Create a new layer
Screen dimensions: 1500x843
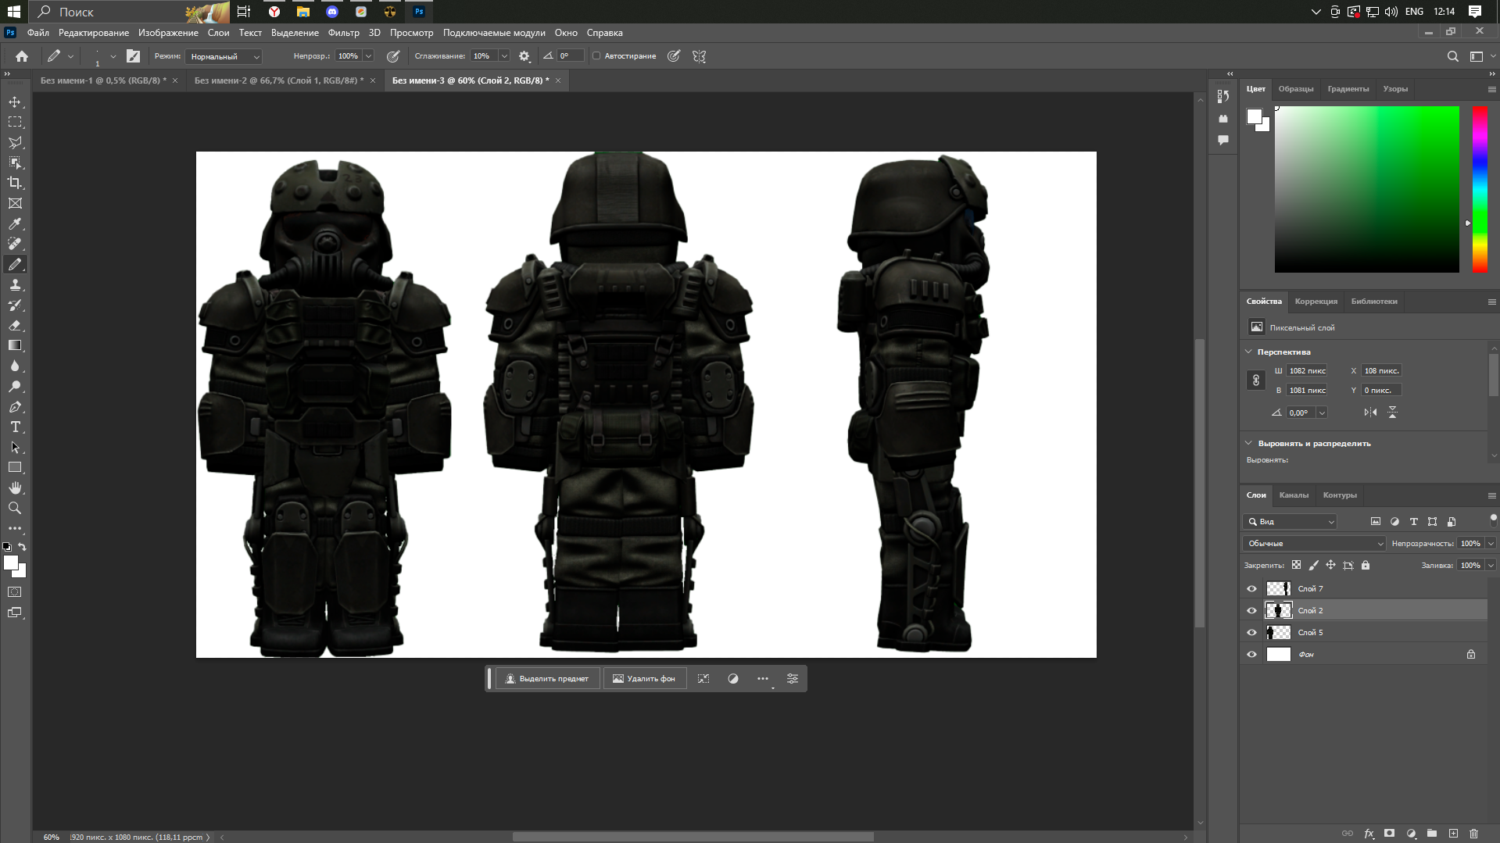coord(1453,834)
